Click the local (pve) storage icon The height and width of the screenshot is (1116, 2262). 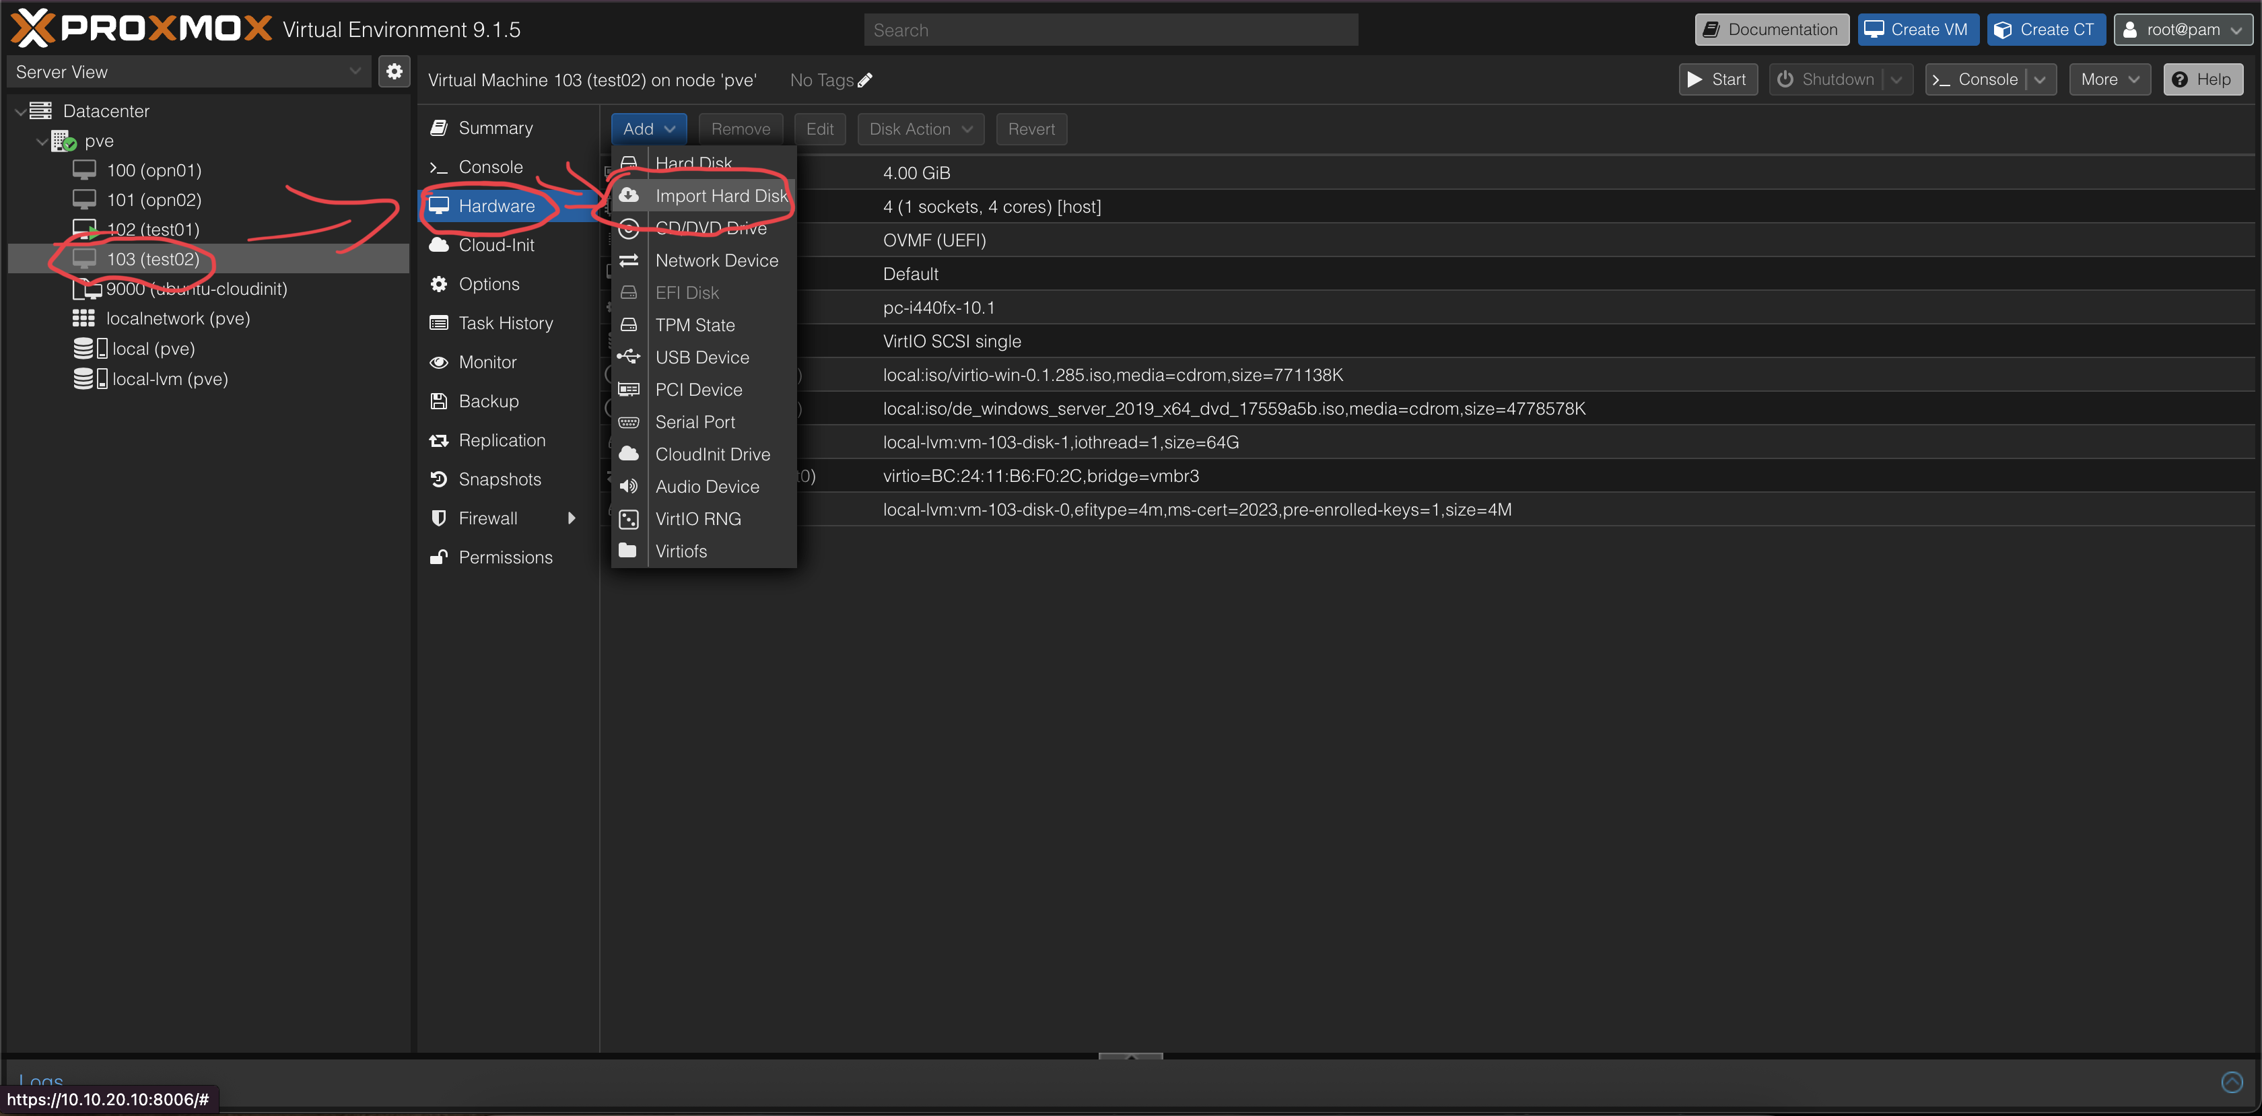[90, 349]
